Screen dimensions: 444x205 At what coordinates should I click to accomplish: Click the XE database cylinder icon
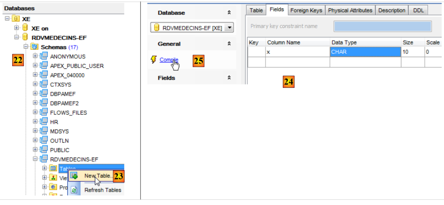(16, 19)
